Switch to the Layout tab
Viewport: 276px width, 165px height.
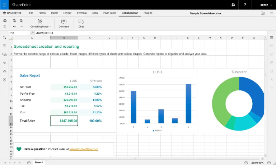[67, 13]
